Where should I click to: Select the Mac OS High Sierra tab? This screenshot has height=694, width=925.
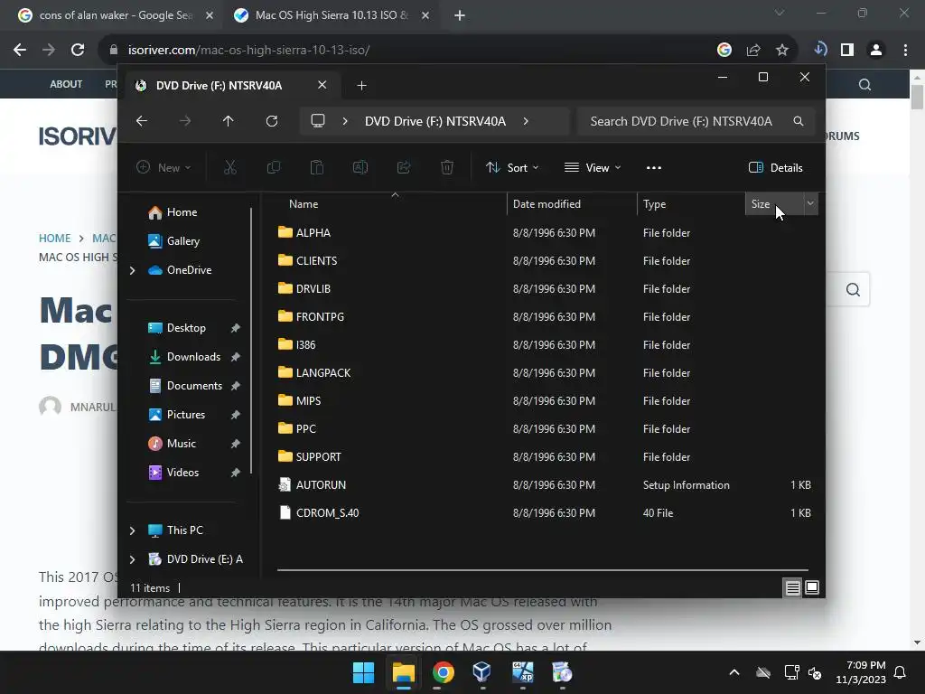tap(332, 15)
